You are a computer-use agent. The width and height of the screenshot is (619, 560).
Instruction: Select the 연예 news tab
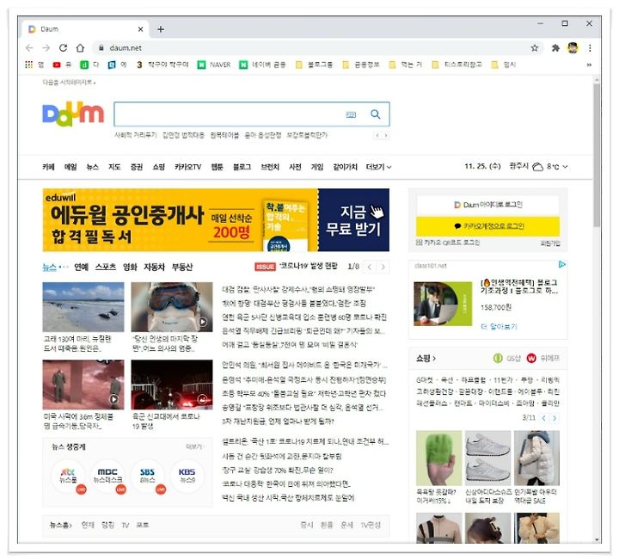pos(82,267)
